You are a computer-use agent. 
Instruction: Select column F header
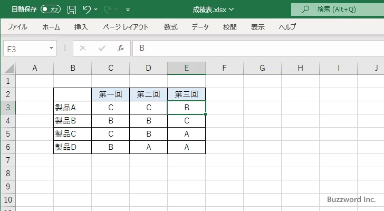tap(224, 68)
